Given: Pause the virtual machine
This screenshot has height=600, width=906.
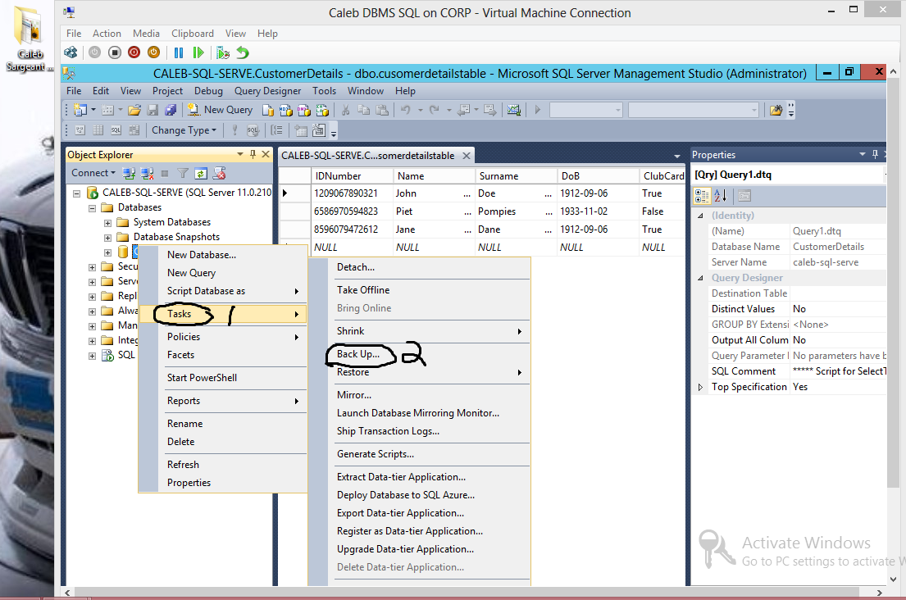Looking at the screenshot, I should click(x=179, y=52).
